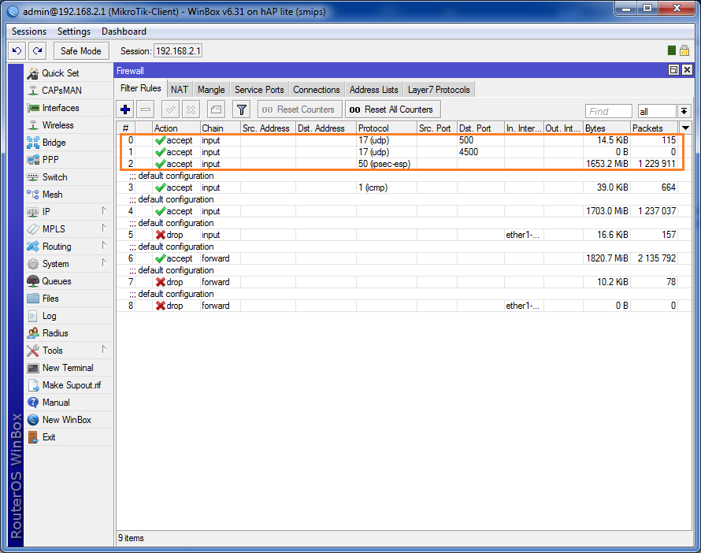
Task: Select firewall rule 5 drop input row
Action: pyautogui.click(x=315, y=235)
